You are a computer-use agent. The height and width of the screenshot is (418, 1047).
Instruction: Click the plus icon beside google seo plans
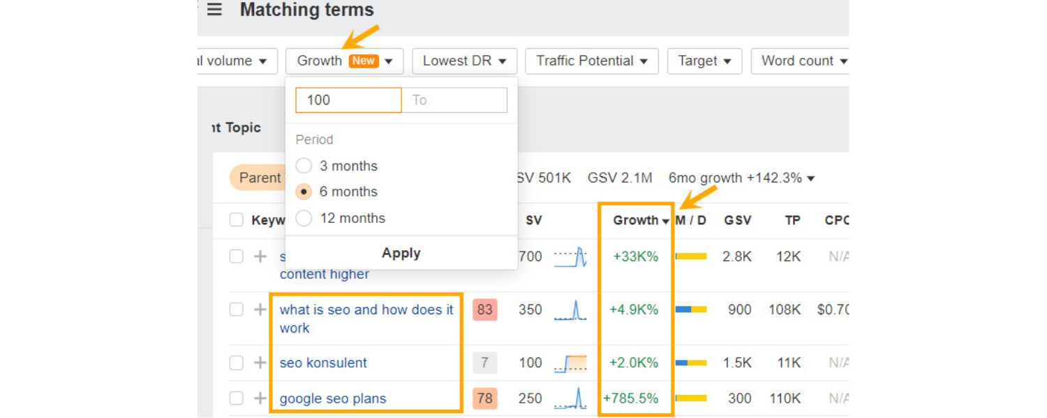[x=260, y=398]
